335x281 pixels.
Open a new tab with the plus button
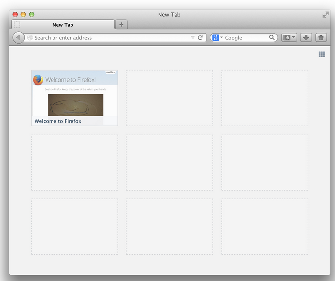tap(122, 25)
